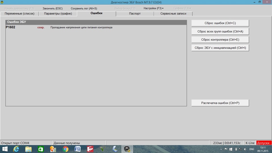This screenshot has height=153, width=272.
Task: Launch Google Chrome from the taskbar
Action: coord(65,149)
